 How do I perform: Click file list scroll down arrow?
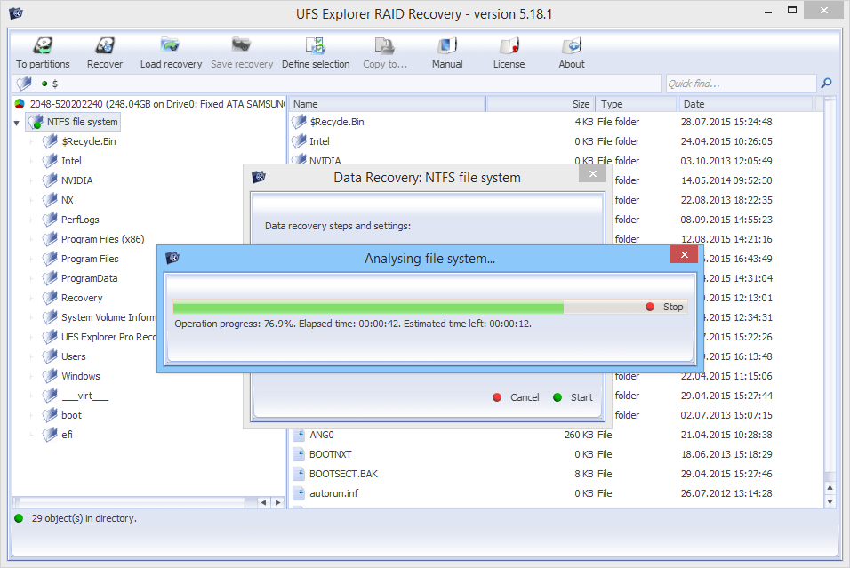(x=830, y=502)
